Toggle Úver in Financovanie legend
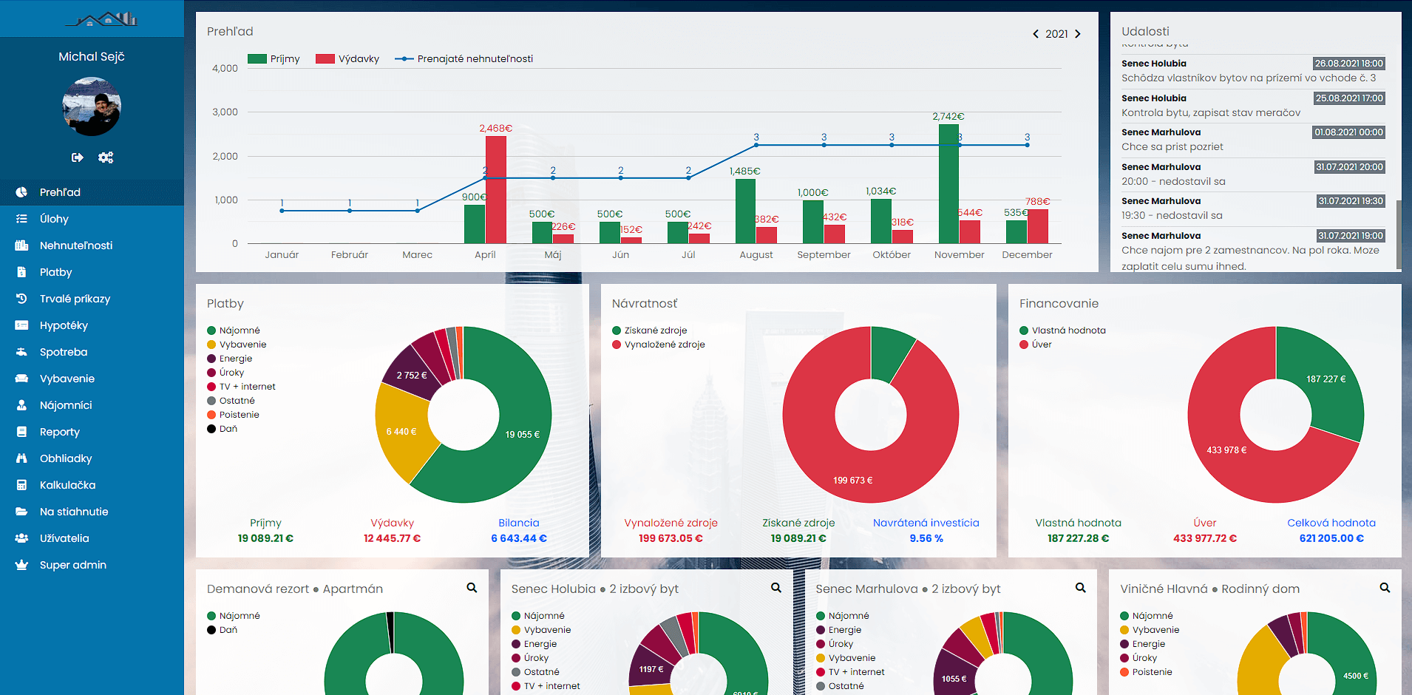This screenshot has height=695, width=1412. pyautogui.click(x=1036, y=345)
